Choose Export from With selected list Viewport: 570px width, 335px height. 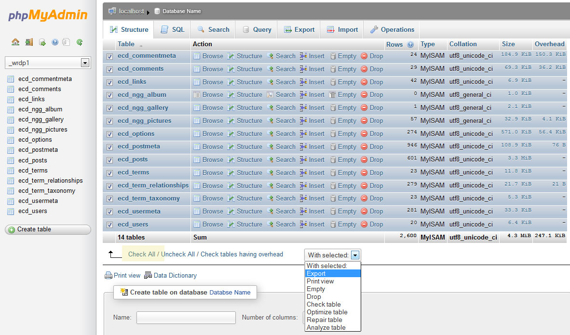click(333, 274)
